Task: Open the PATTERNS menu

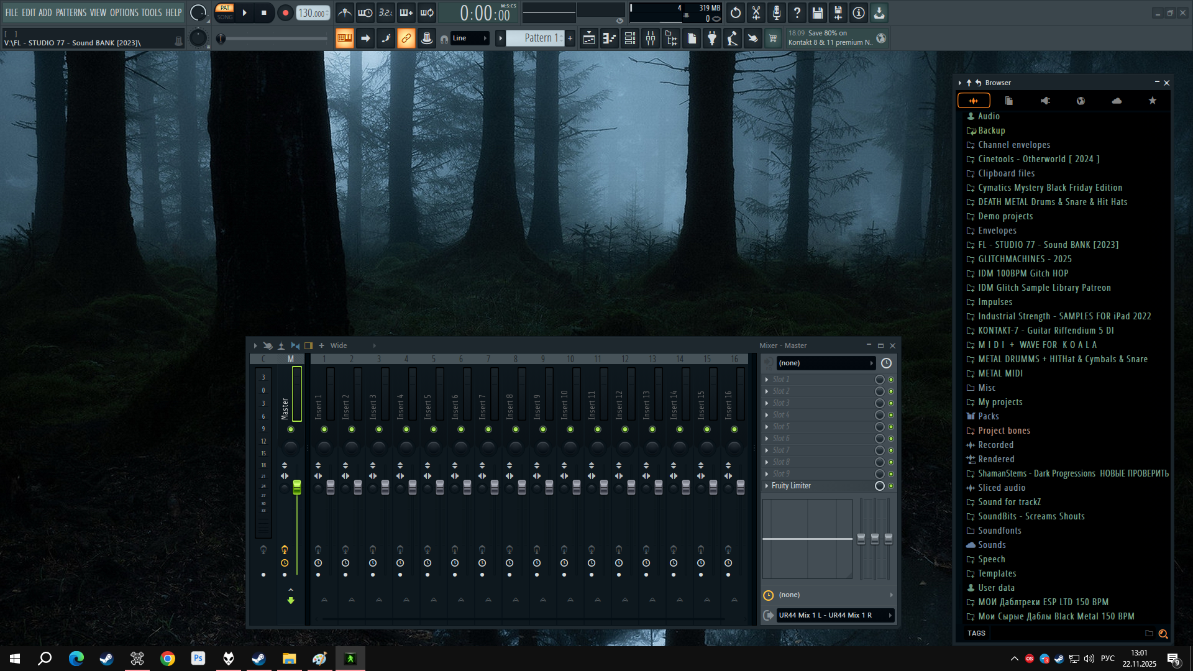Action: 71,12
